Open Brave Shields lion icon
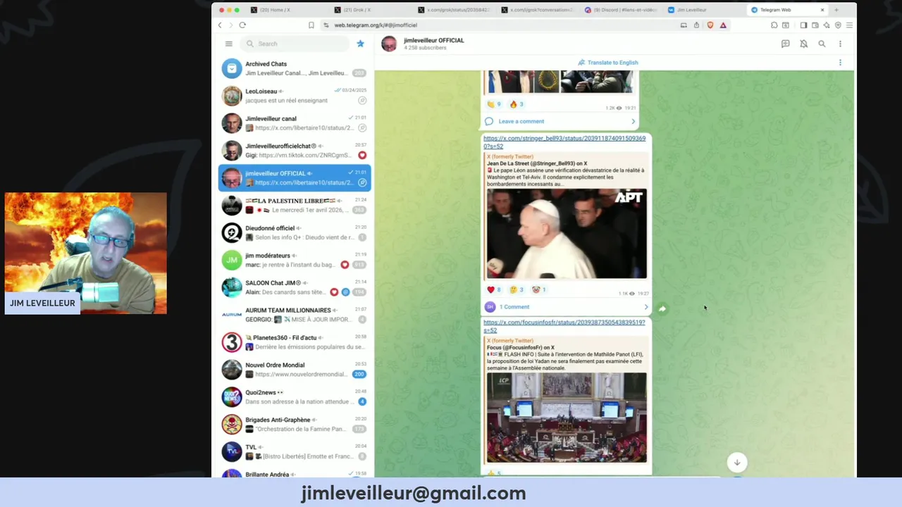This screenshot has height=507, width=902. pos(710,25)
